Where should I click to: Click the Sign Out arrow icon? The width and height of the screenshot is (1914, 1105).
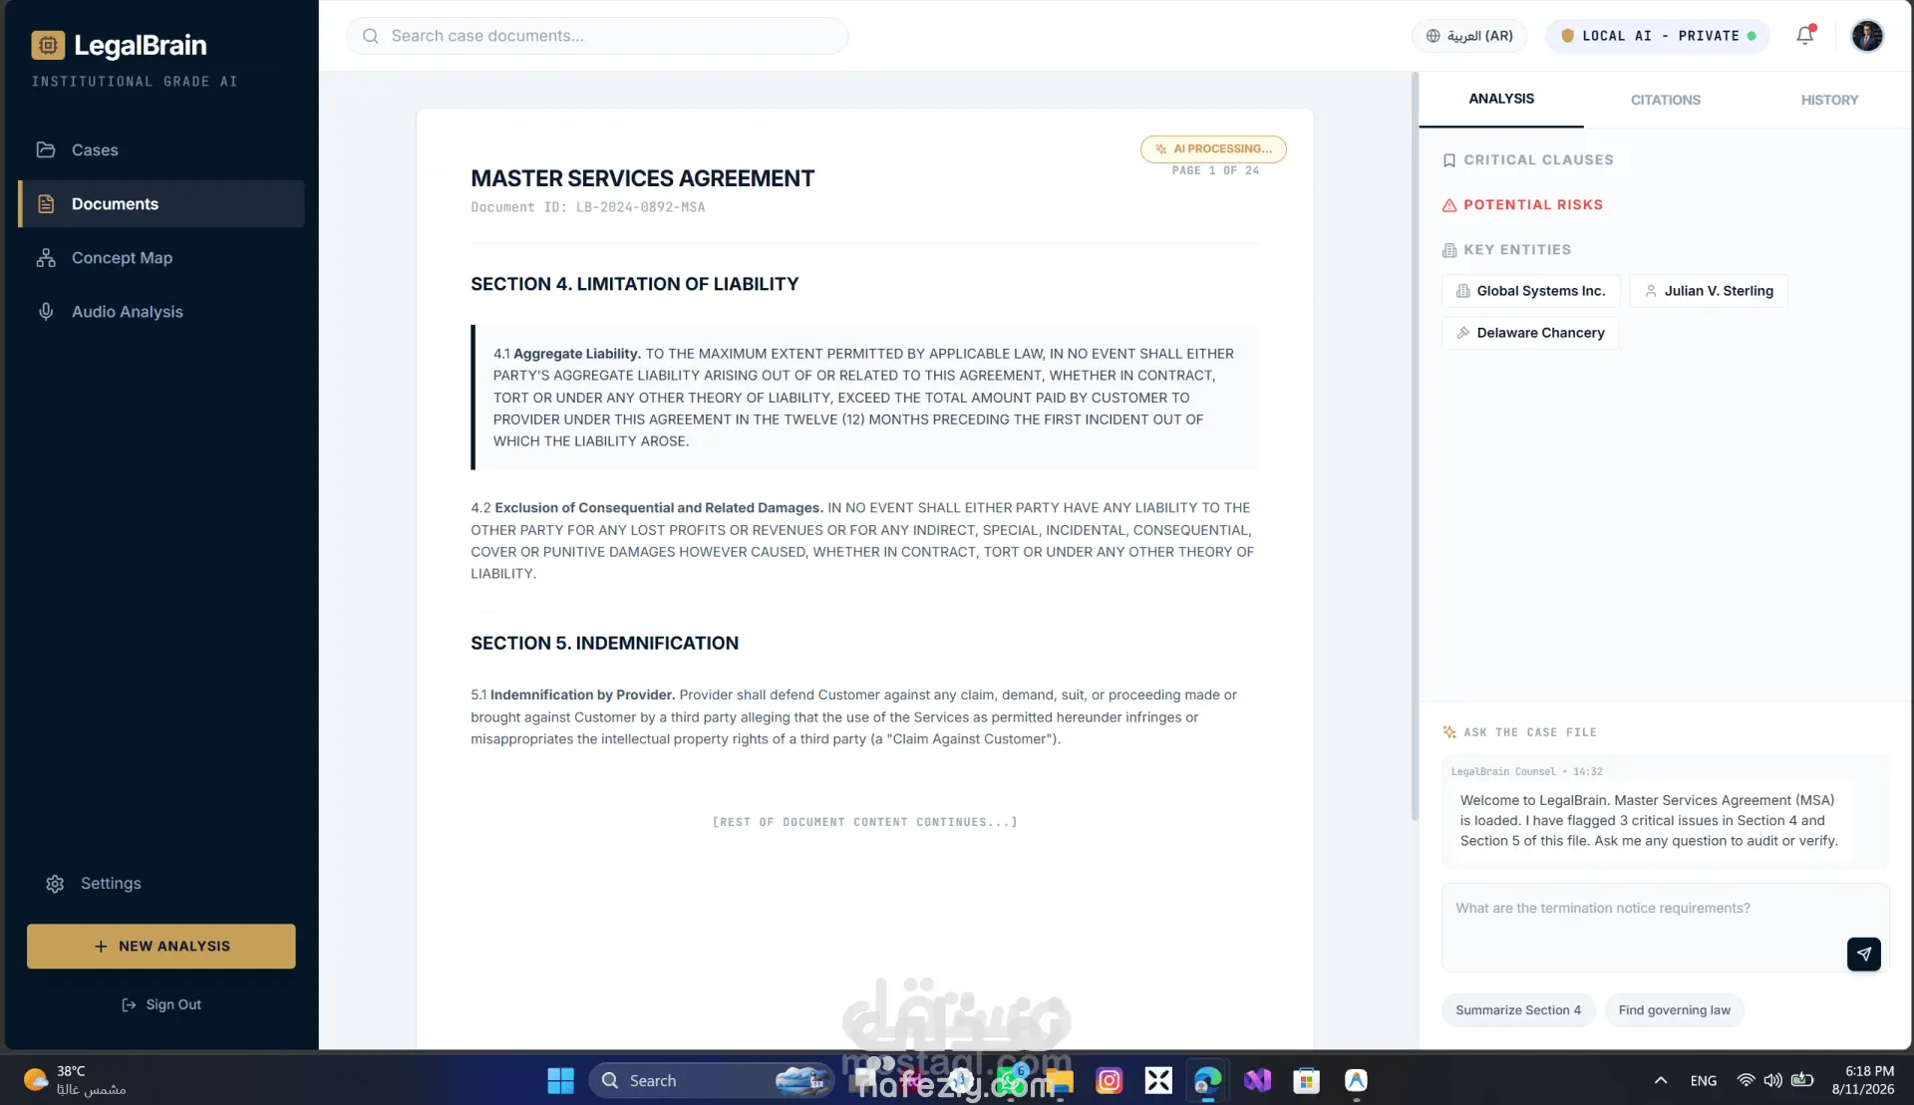pos(129,1004)
